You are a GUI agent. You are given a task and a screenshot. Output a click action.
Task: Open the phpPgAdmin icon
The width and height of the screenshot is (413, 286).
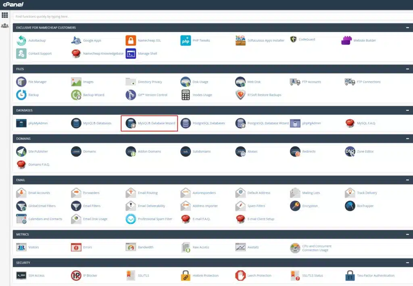click(295, 123)
